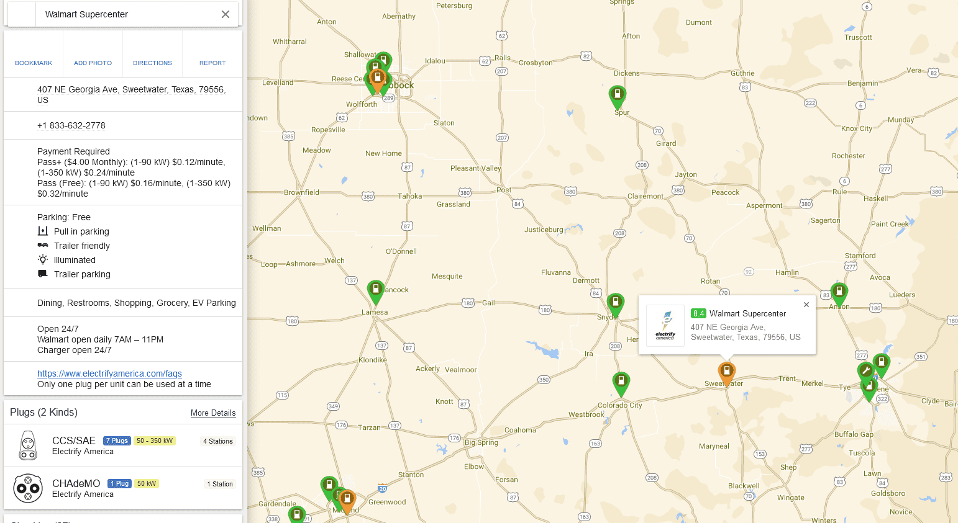Select the green pin near Gardendale
Viewport: 958px width, 523px height.
coord(297,515)
